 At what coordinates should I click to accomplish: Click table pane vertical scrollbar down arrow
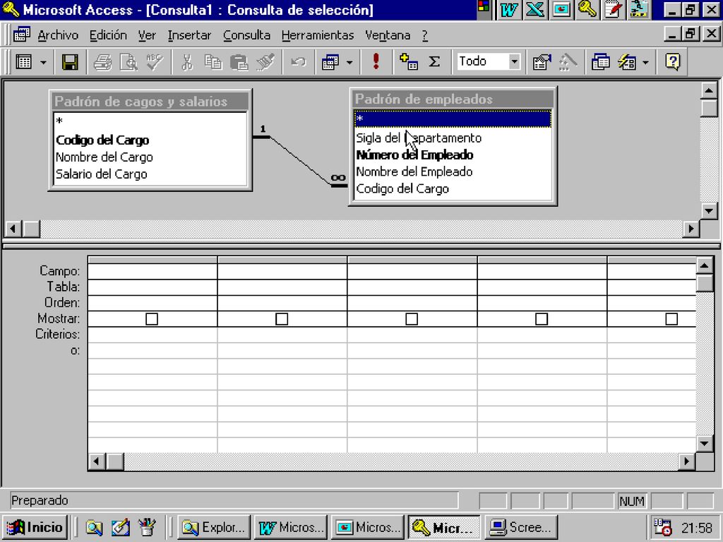[709, 210]
